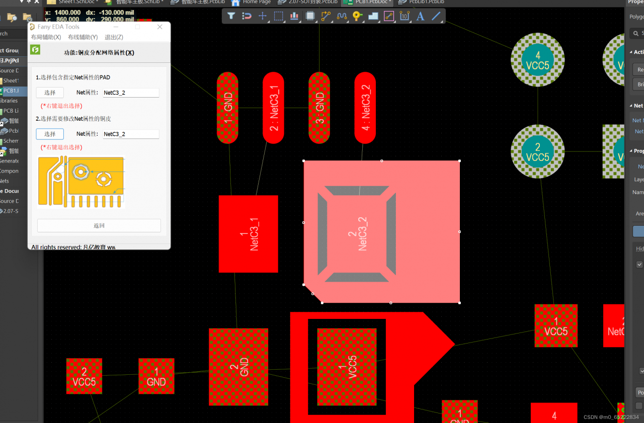This screenshot has height=423, width=644.
Task: Choose the Place Via tool
Action: click(x=357, y=16)
